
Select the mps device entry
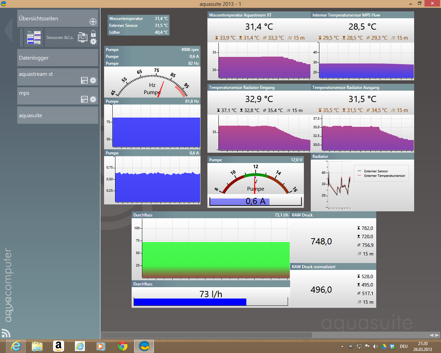click(x=48, y=93)
